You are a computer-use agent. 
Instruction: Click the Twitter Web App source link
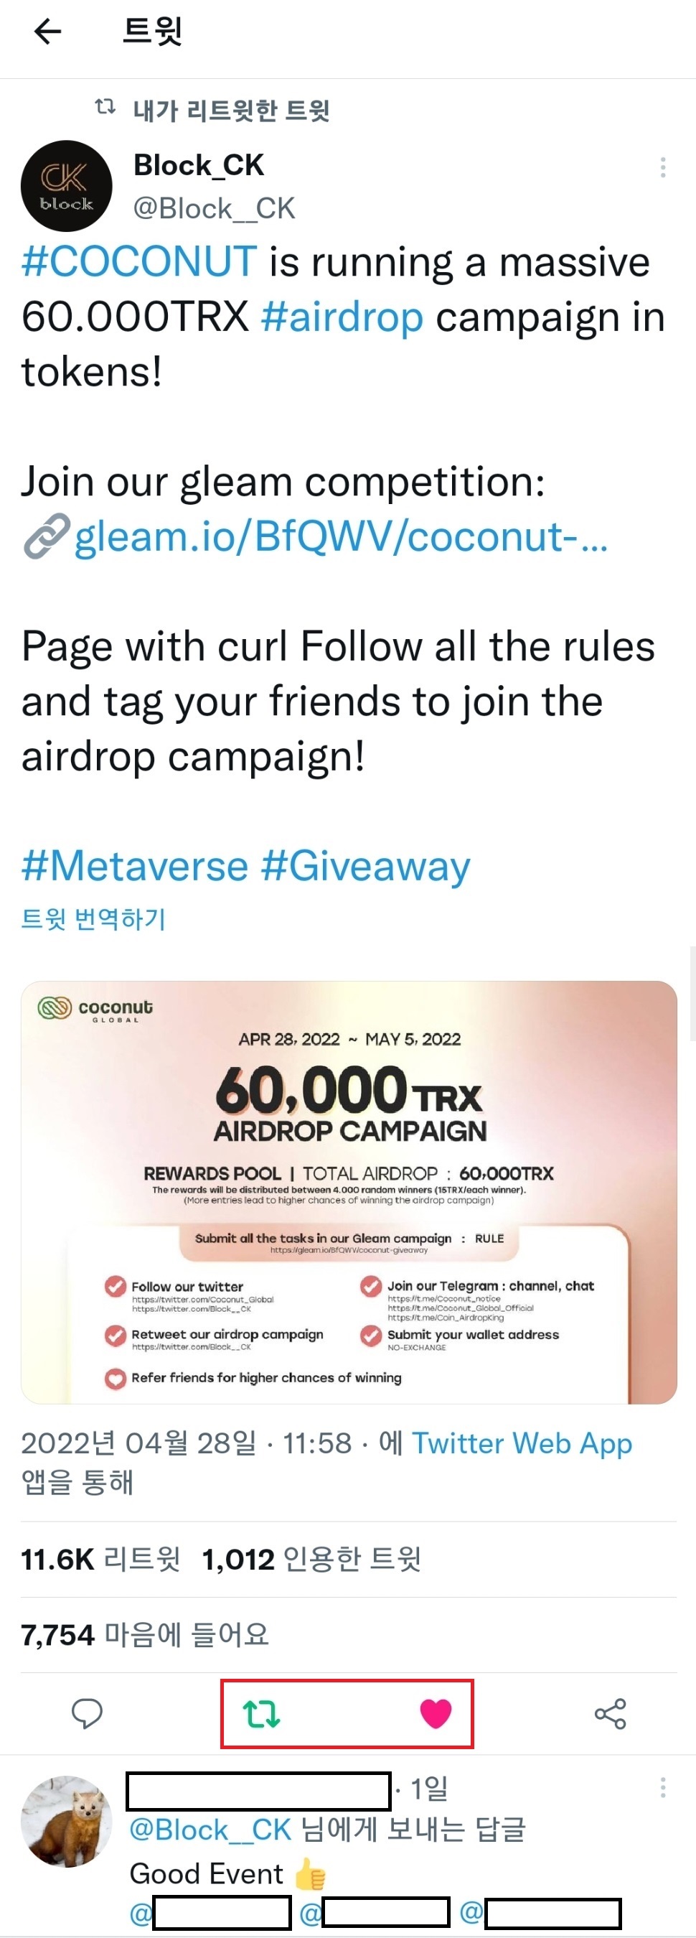pos(522,1443)
